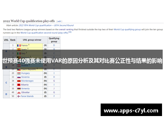Select the (E) status in Gibraltar row
165x119 pixels.
tap(45, 92)
